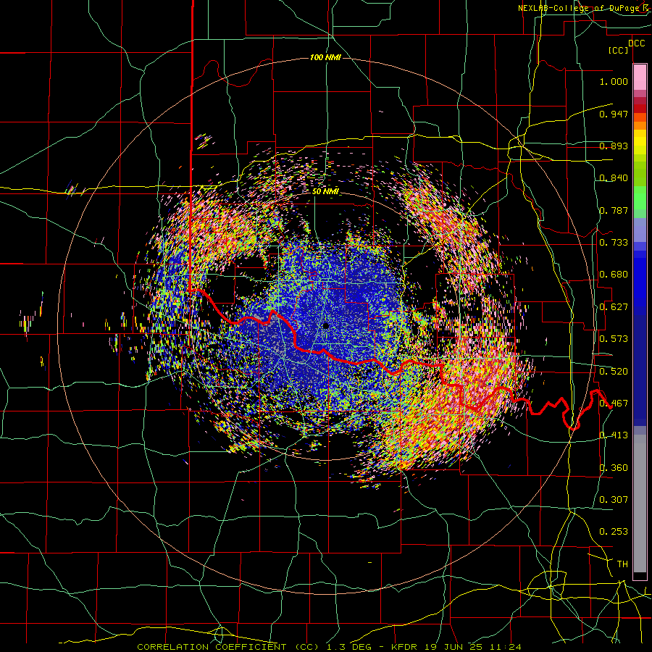This screenshot has height=652, width=652.
Task: Pick the gray segment of the color bar
Action: (640, 503)
